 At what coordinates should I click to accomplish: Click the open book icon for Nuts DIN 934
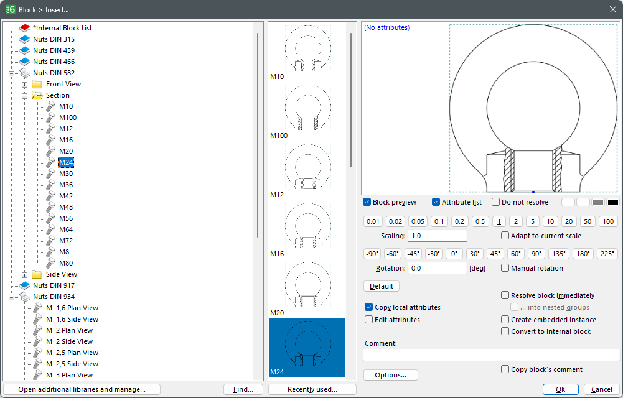(x=25, y=297)
